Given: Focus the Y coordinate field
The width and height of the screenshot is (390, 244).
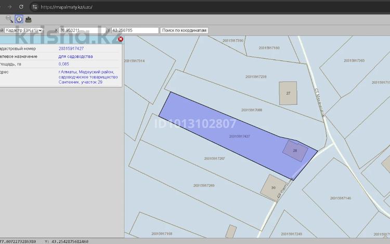Looking at the screenshot, I should (135, 30).
